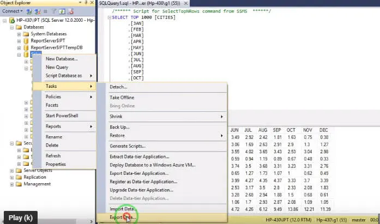Image resolution: width=380 pixels, height=224 pixels.
Task: Open database Properties
Action: [64, 164]
